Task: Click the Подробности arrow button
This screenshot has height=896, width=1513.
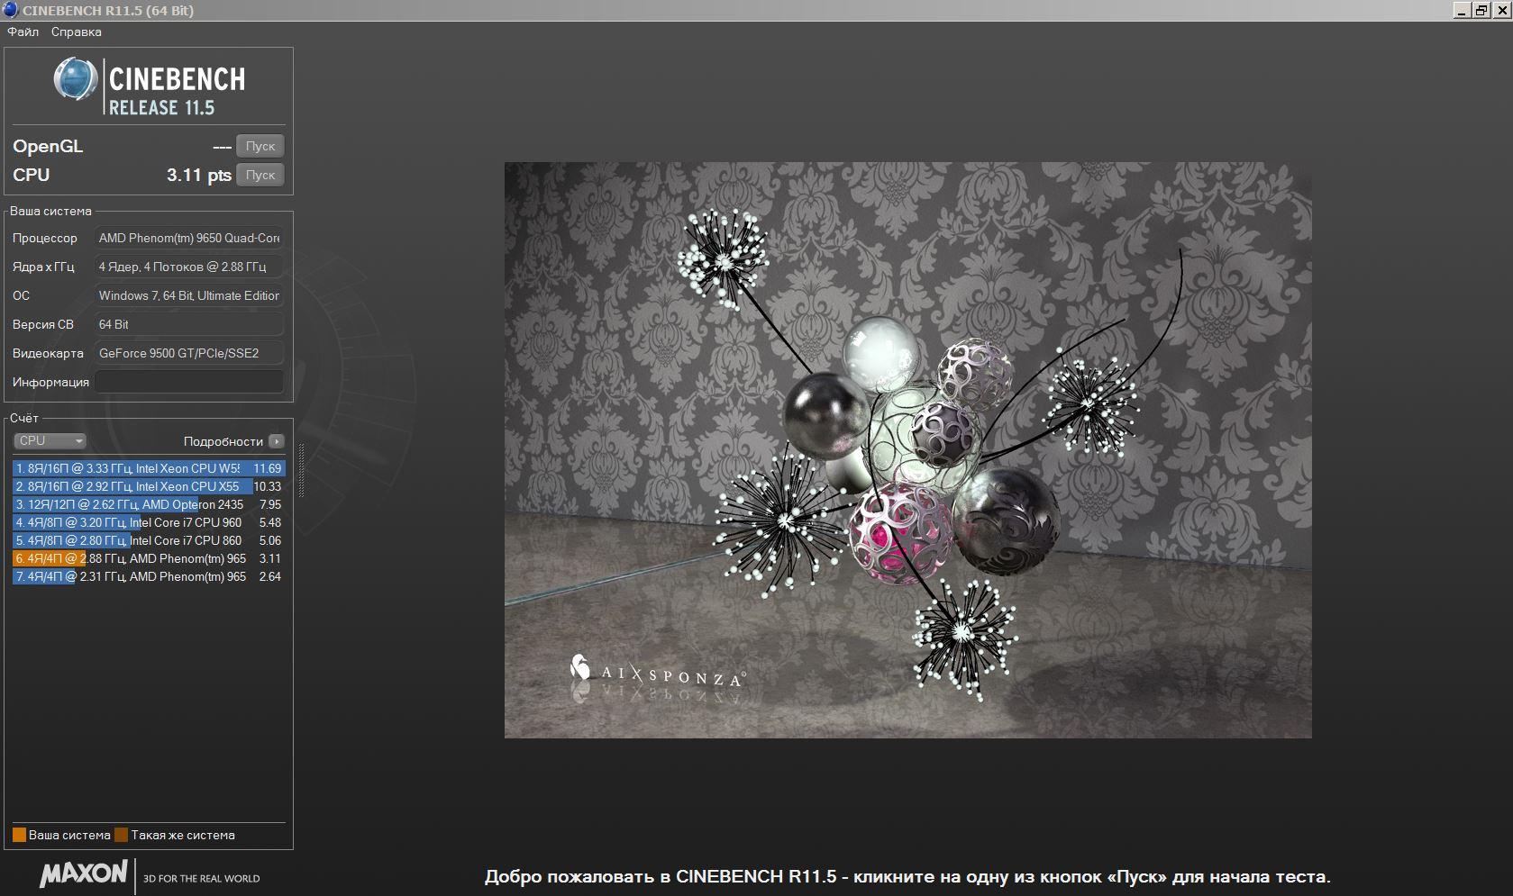Action: (277, 441)
